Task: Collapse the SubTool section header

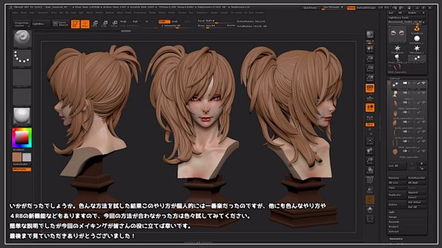Action: coord(395,78)
